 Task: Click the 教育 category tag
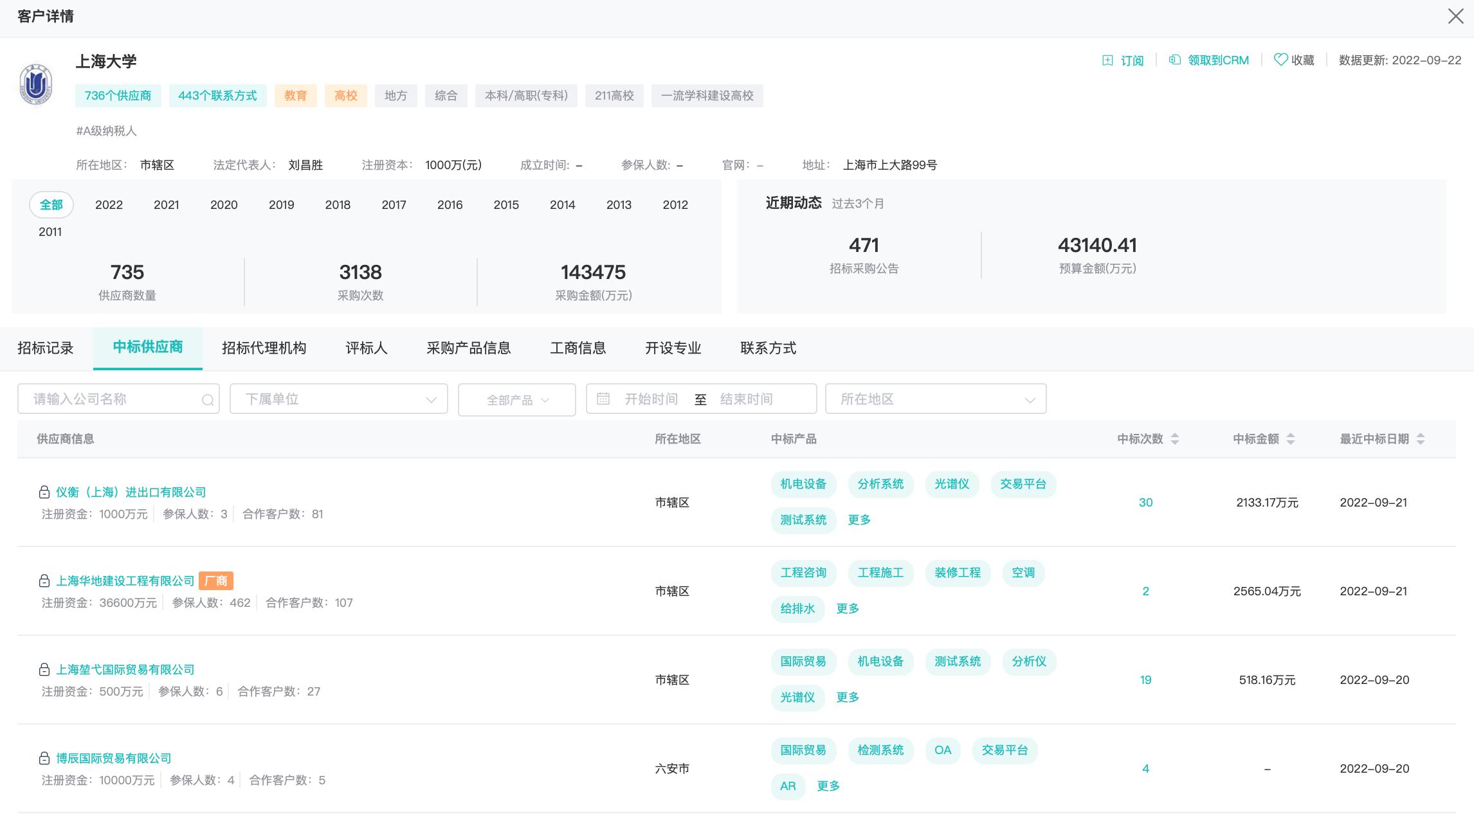click(296, 96)
